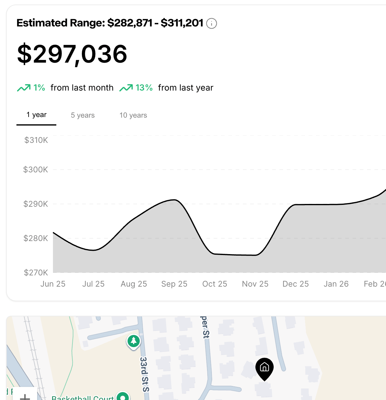Click the Basketball Court map pin

123,396
